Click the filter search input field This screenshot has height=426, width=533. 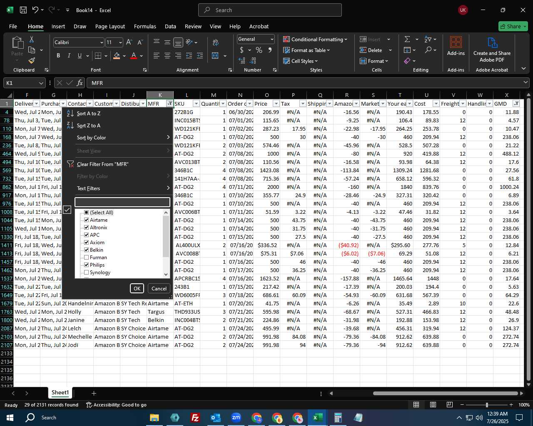coord(122,202)
